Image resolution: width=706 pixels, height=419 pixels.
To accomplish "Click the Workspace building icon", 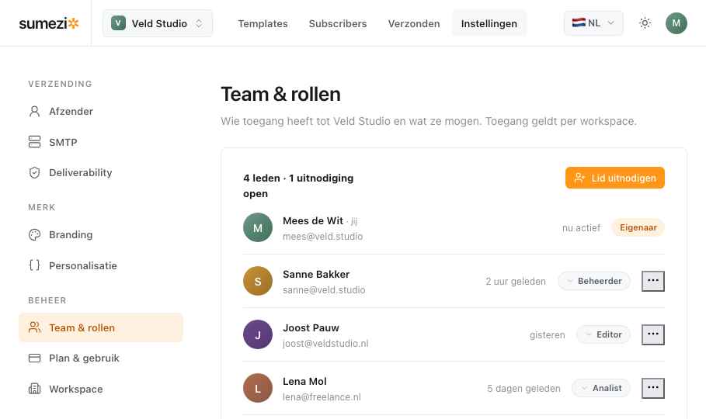I will tap(35, 389).
